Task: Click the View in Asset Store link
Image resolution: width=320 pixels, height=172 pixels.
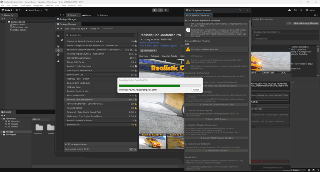Action: 149,46
